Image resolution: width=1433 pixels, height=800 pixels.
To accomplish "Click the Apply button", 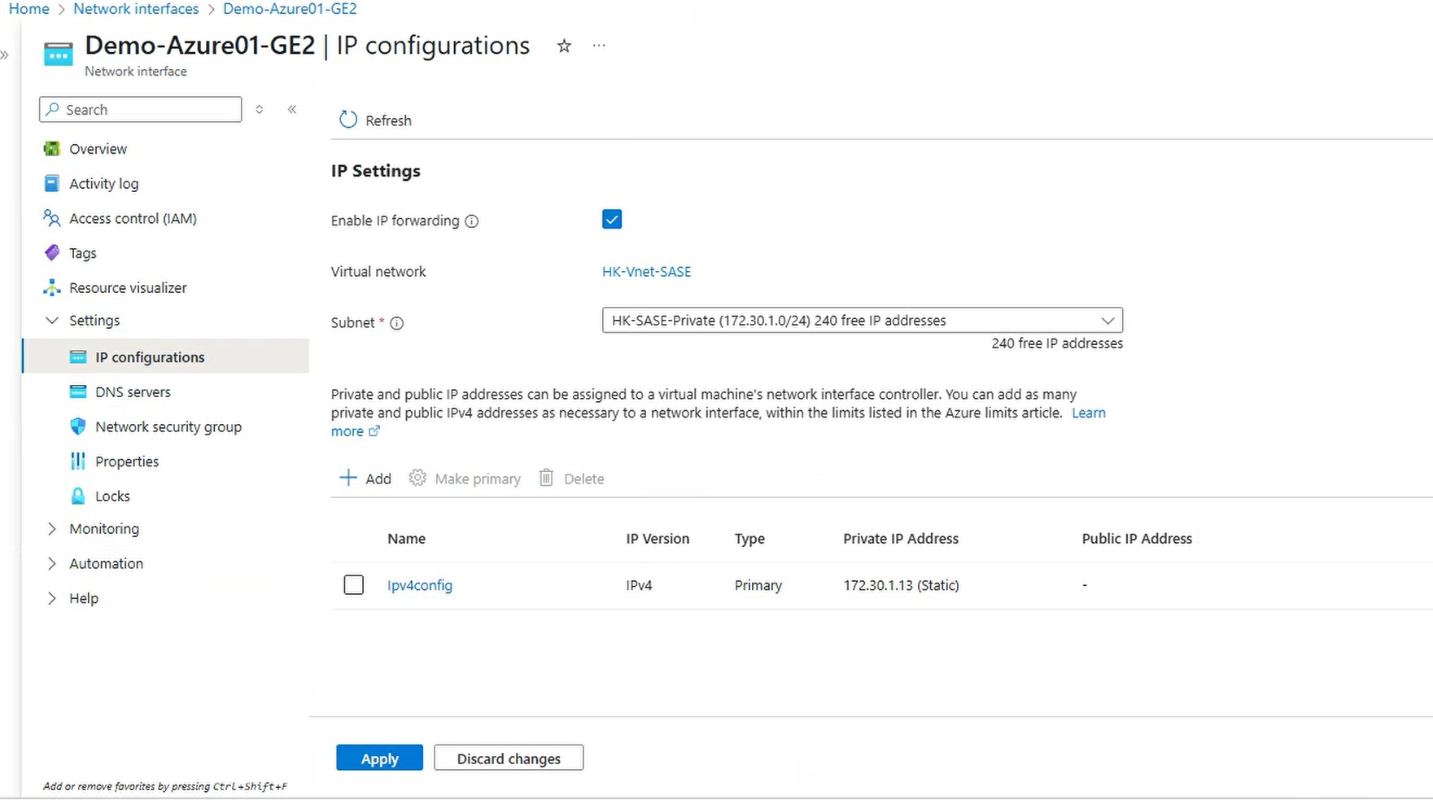I will click(379, 758).
